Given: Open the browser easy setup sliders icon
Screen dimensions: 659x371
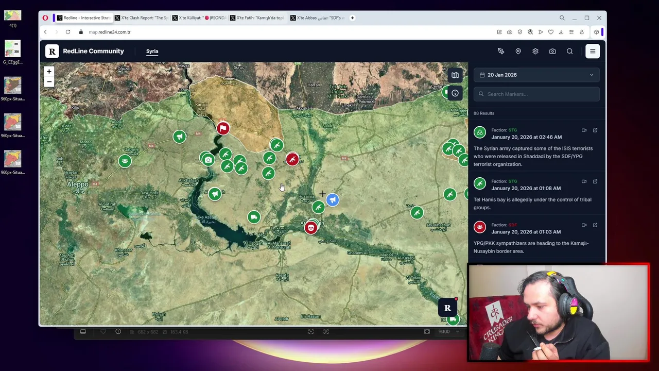Looking at the screenshot, I should point(571,32).
